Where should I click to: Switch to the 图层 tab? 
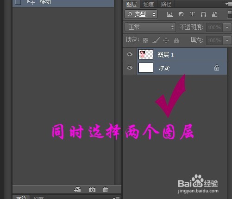point(132,4)
